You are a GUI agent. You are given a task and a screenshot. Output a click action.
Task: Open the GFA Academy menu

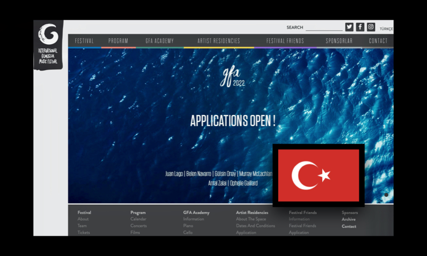pyautogui.click(x=160, y=41)
